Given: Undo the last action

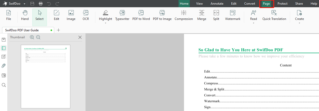Looking at the screenshot, I should pyautogui.click(x=49, y=4).
